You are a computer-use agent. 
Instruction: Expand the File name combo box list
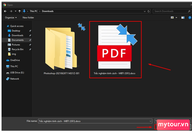(x=151, y=121)
